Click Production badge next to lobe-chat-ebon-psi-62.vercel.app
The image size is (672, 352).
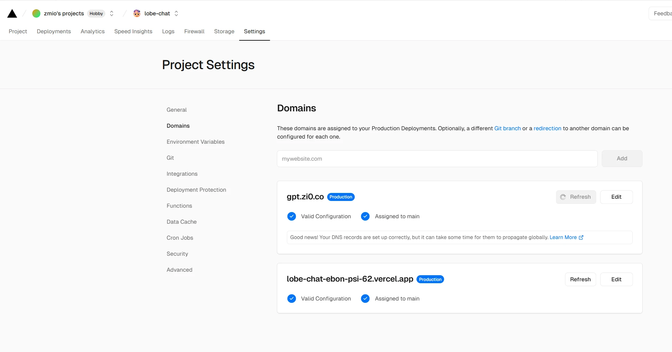430,279
